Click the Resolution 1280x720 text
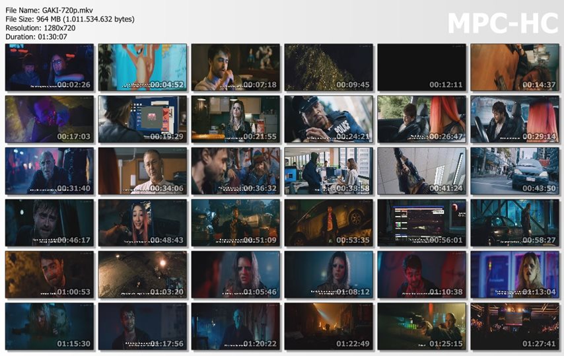564x356 pixels. pyautogui.click(x=41, y=28)
